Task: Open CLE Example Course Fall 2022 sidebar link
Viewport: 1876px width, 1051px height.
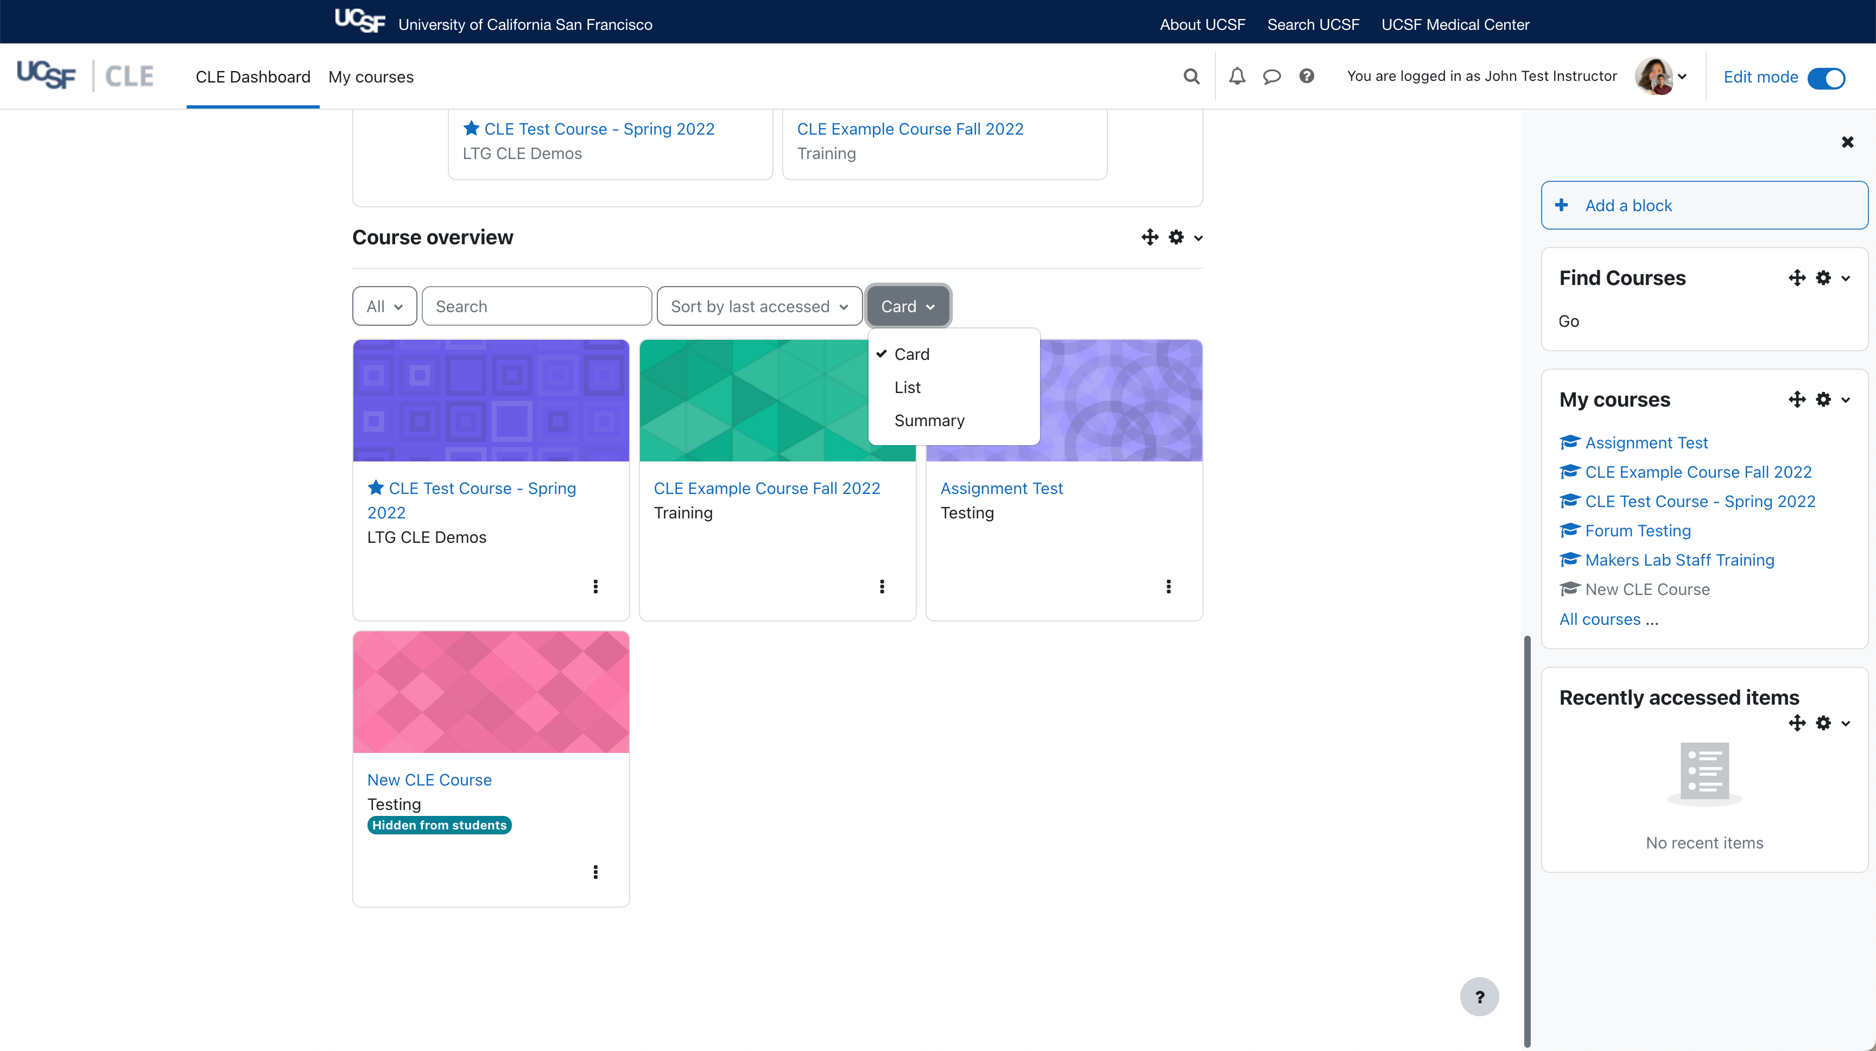Action: point(1698,472)
